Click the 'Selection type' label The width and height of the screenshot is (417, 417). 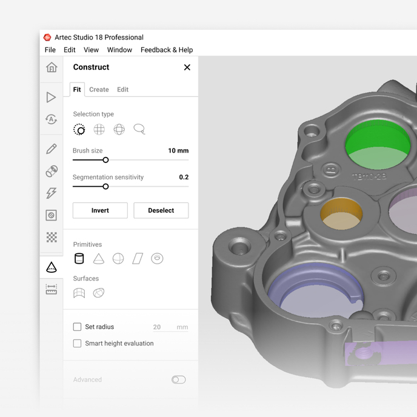tap(93, 114)
